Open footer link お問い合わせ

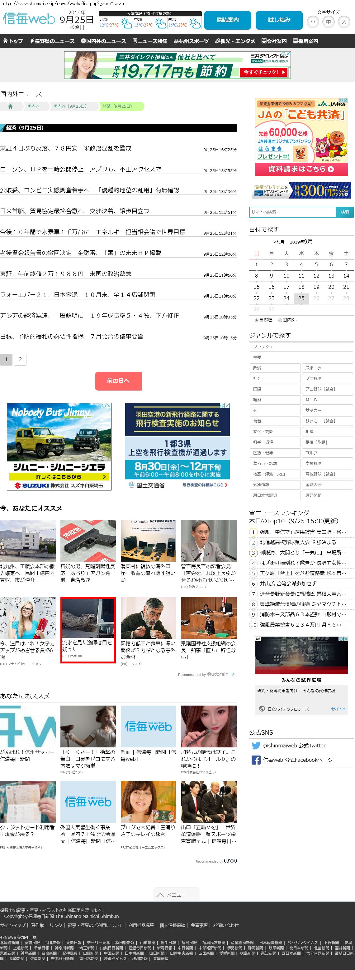226,925
